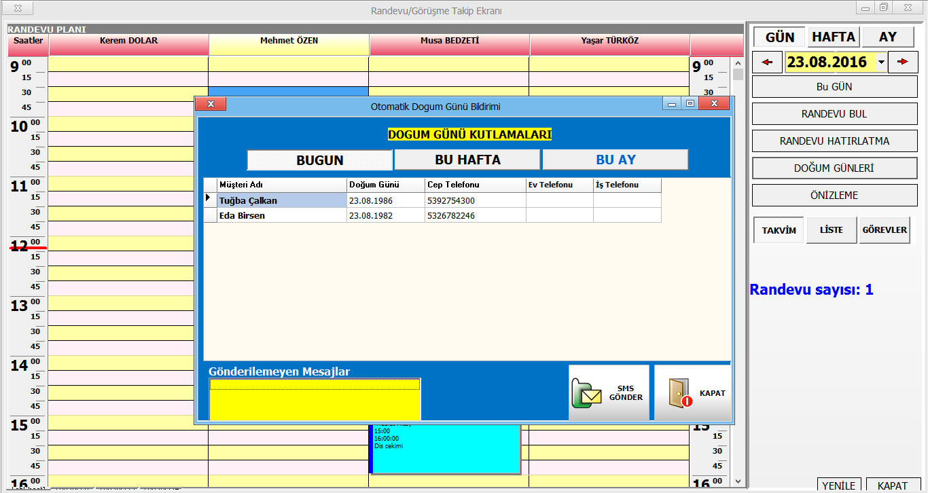The height and width of the screenshot is (493, 928).
Task: Open DOĞUM GÜNLERİ
Action: click(834, 168)
